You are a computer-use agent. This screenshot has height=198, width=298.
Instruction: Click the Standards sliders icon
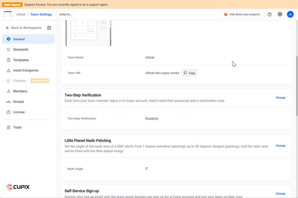[9, 49]
